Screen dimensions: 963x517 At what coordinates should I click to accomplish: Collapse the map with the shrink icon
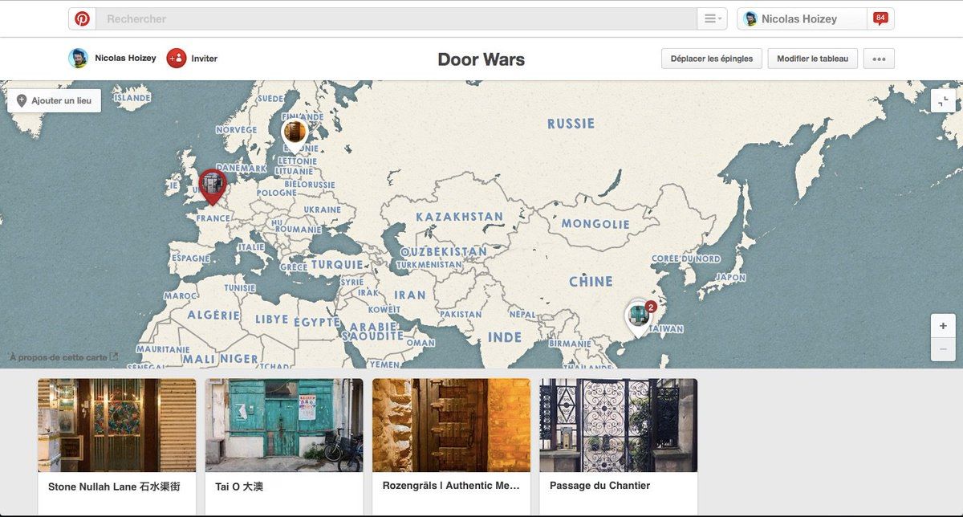[943, 100]
